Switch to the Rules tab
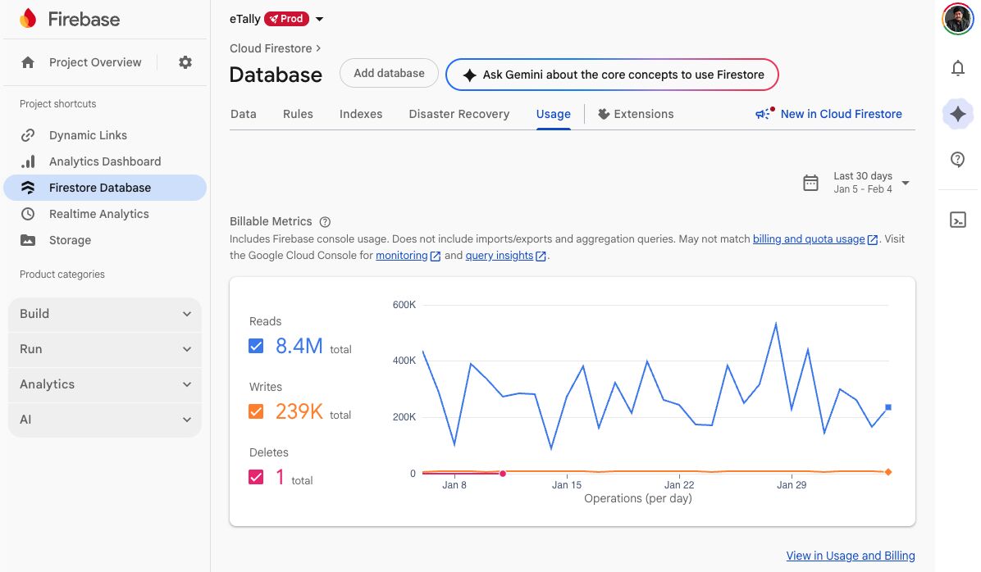 [x=298, y=114]
